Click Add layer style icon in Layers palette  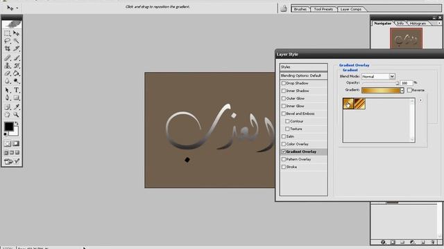point(383,242)
